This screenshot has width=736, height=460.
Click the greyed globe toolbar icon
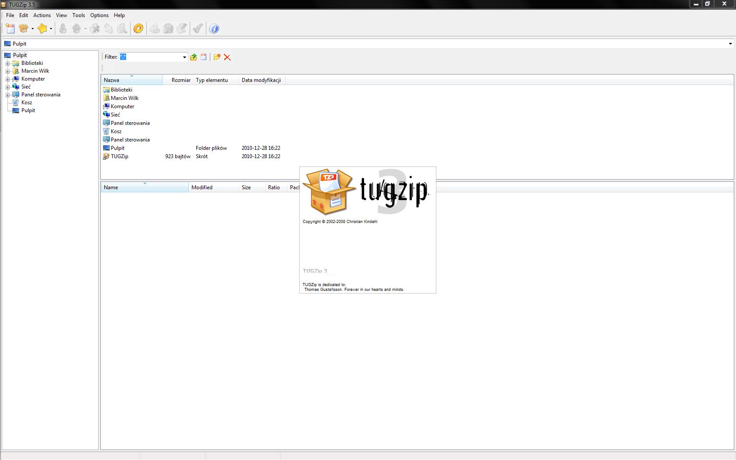(x=168, y=28)
